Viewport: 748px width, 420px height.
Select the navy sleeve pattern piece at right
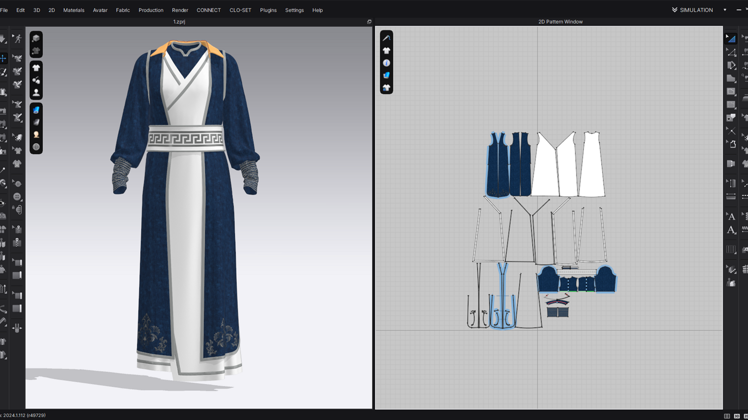point(605,280)
